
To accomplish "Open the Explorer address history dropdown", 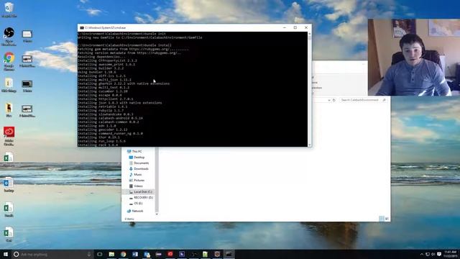I will pyautogui.click(x=329, y=100).
